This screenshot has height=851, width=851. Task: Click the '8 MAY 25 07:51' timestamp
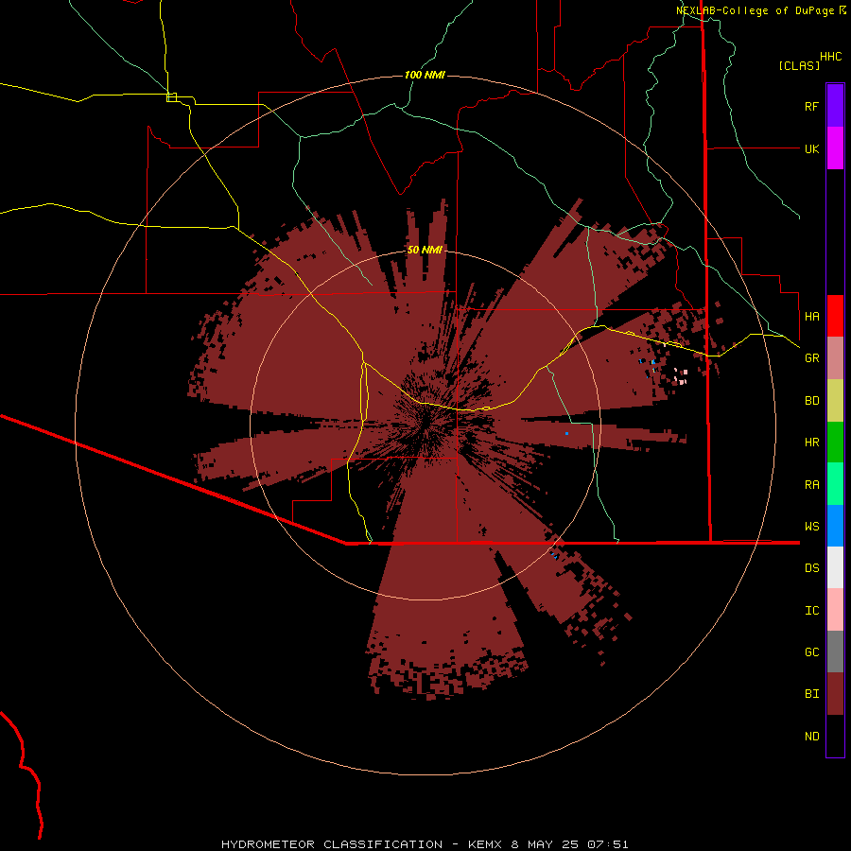[x=570, y=844]
